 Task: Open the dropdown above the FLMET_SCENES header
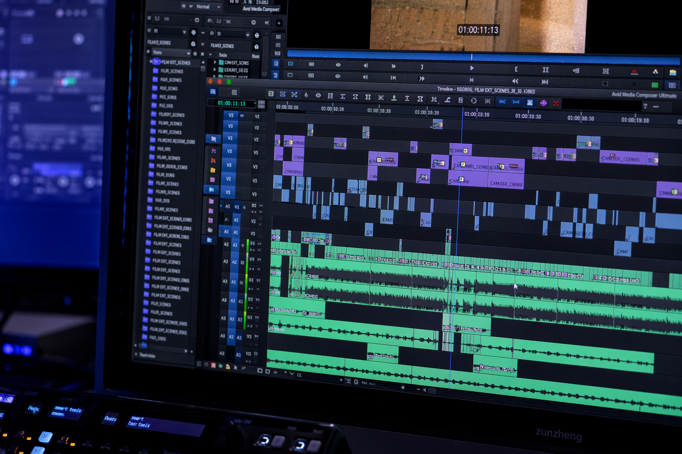pyautogui.click(x=233, y=34)
